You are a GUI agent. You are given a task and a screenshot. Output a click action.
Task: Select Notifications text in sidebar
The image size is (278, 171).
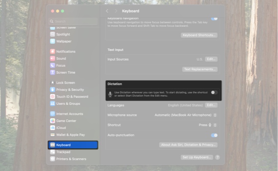pos(66,52)
